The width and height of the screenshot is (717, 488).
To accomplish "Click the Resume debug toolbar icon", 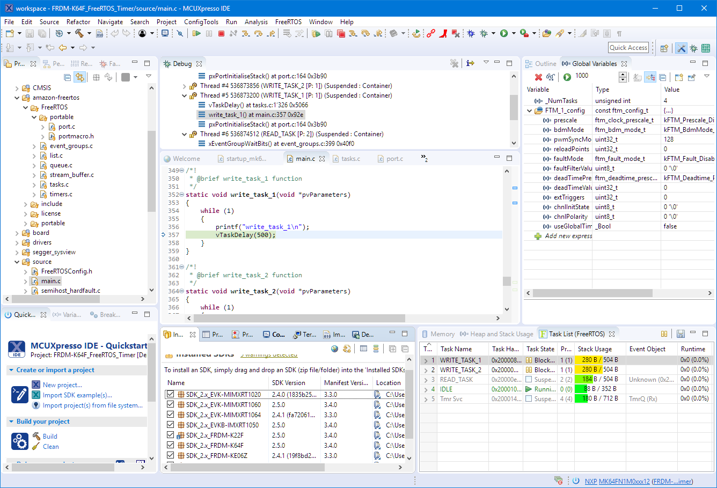I will 196,34.
